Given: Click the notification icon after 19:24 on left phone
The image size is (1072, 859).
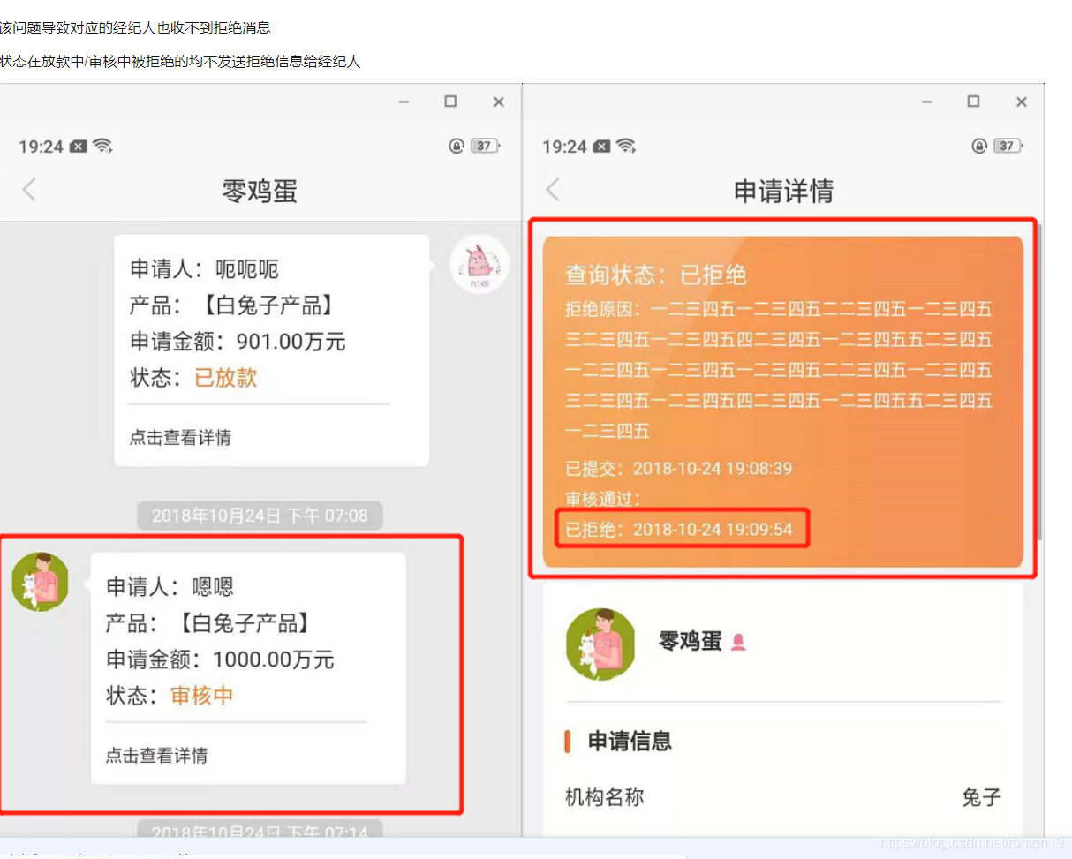Looking at the screenshot, I should pyautogui.click(x=79, y=146).
